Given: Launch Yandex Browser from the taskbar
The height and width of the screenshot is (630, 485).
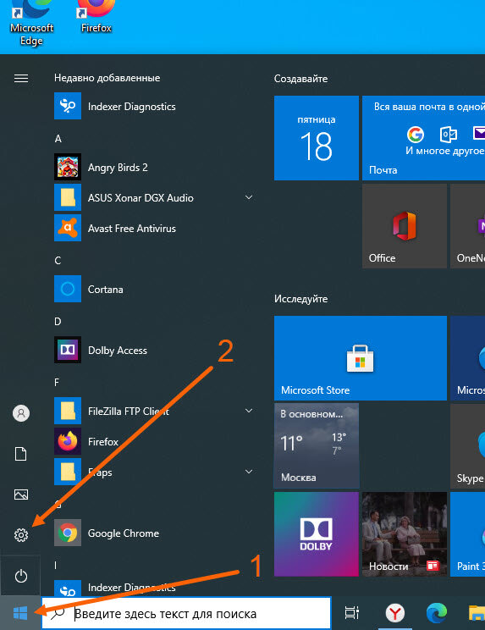Looking at the screenshot, I should [395, 613].
